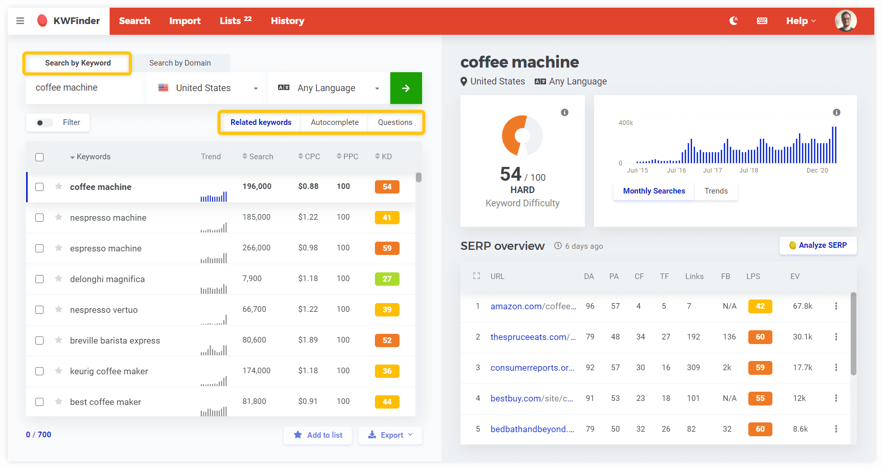Viewport: 882px width, 469px height.
Task: Select Questions tab
Action: click(x=395, y=122)
